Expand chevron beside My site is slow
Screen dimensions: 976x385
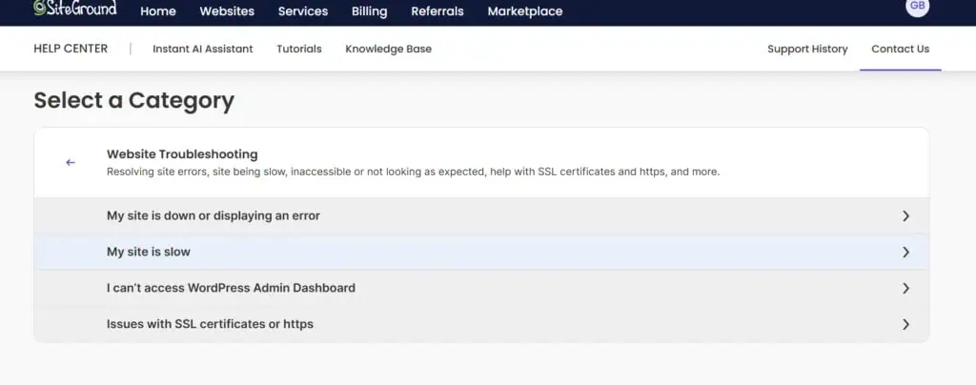[905, 253]
